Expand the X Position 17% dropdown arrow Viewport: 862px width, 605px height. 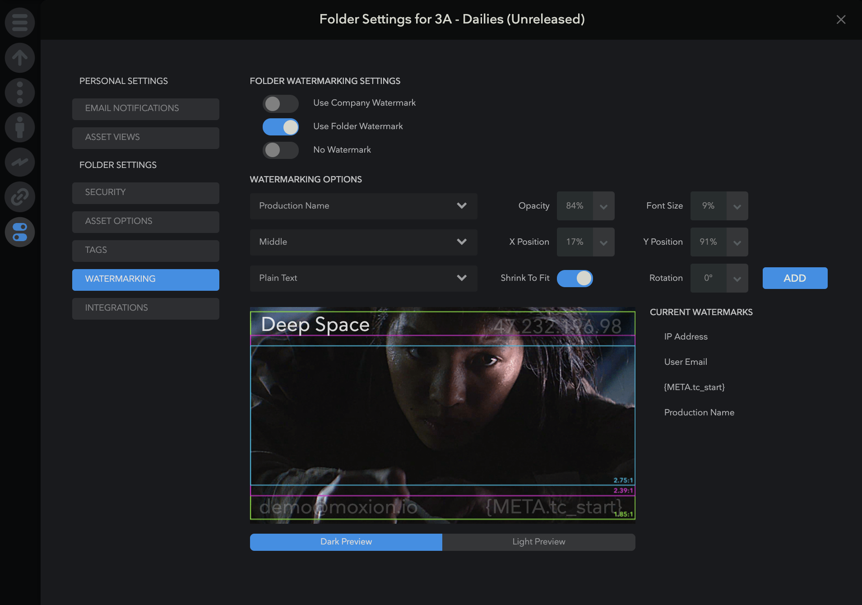(x=603, y=242)
